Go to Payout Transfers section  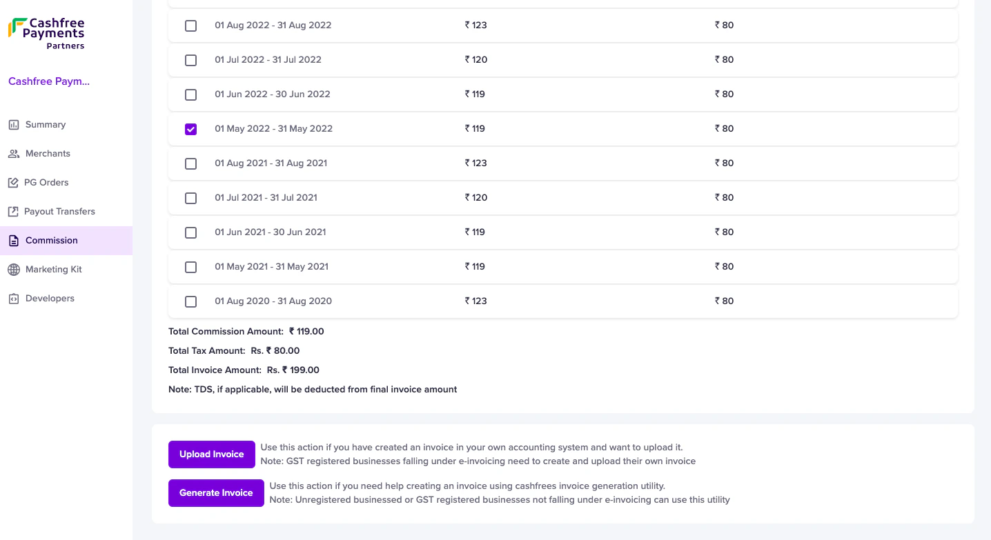[59, 212]
